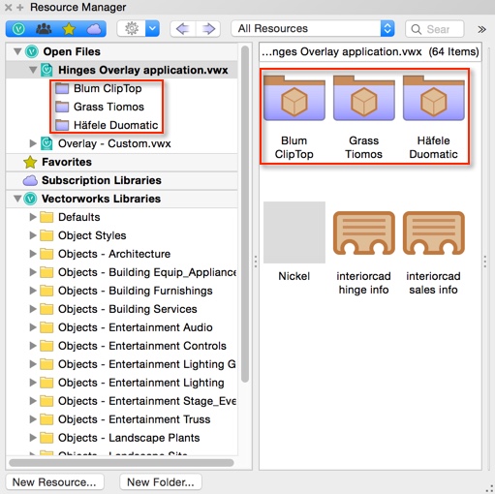Click Vectorworks Libraries section icon

[x=30, y=199]
